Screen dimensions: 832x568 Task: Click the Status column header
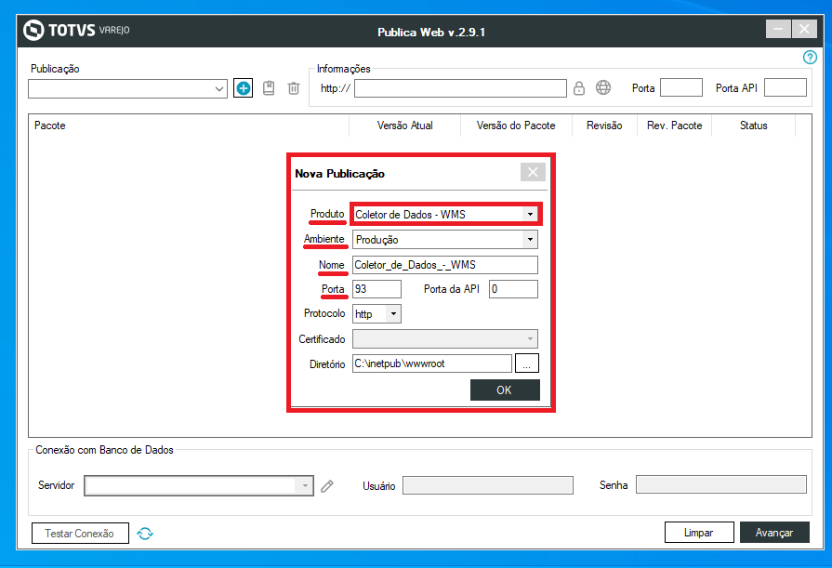pyautogui.click(x=754, y=125)
